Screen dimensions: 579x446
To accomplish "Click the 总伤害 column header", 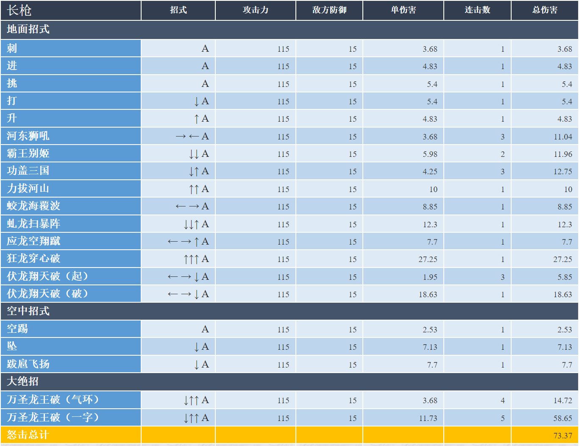I will click(x=545, y=10).
